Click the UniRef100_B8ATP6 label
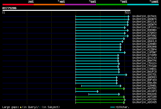Viewport: 161px width, 109px height. [144, 61]
